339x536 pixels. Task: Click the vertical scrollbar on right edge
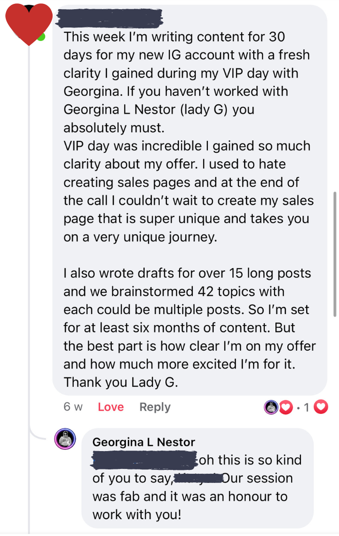335,254
